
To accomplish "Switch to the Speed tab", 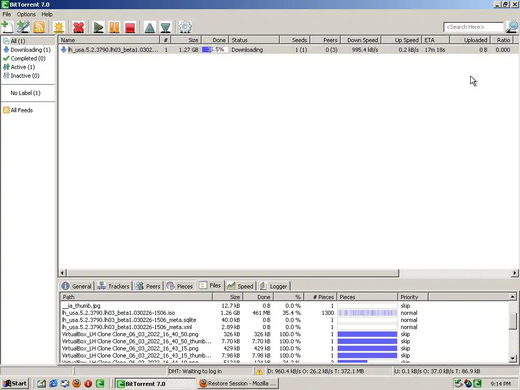I will click(240, 286).
